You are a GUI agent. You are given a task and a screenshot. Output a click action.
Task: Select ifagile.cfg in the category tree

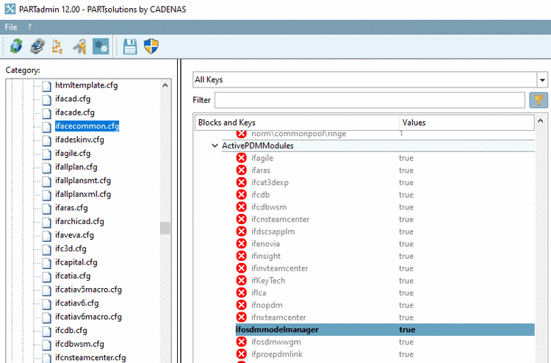pos(73,154)
